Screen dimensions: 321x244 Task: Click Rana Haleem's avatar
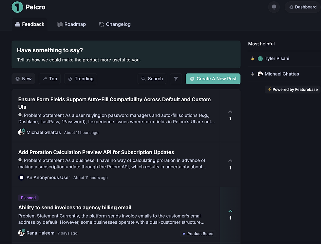click(x=21, y=233)
